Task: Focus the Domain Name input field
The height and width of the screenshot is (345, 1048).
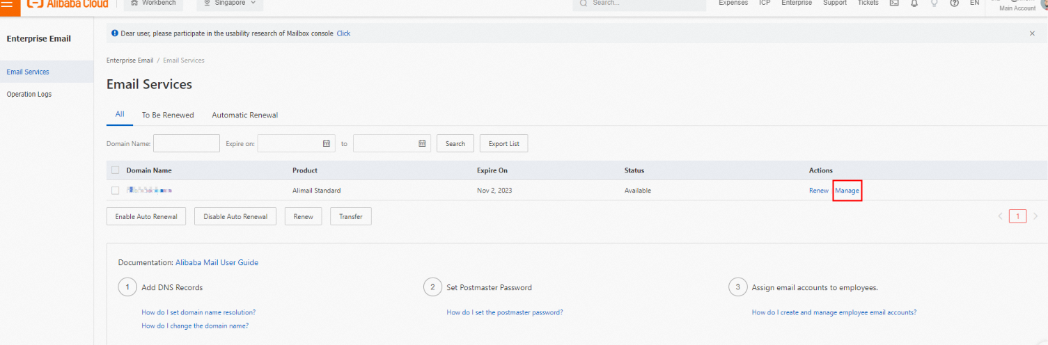Action: click(x=186, y=143)
